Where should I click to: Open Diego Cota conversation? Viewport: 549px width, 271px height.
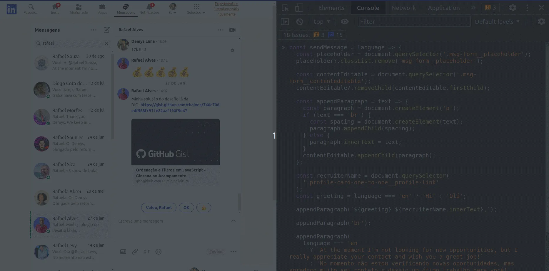coord(71,89)
